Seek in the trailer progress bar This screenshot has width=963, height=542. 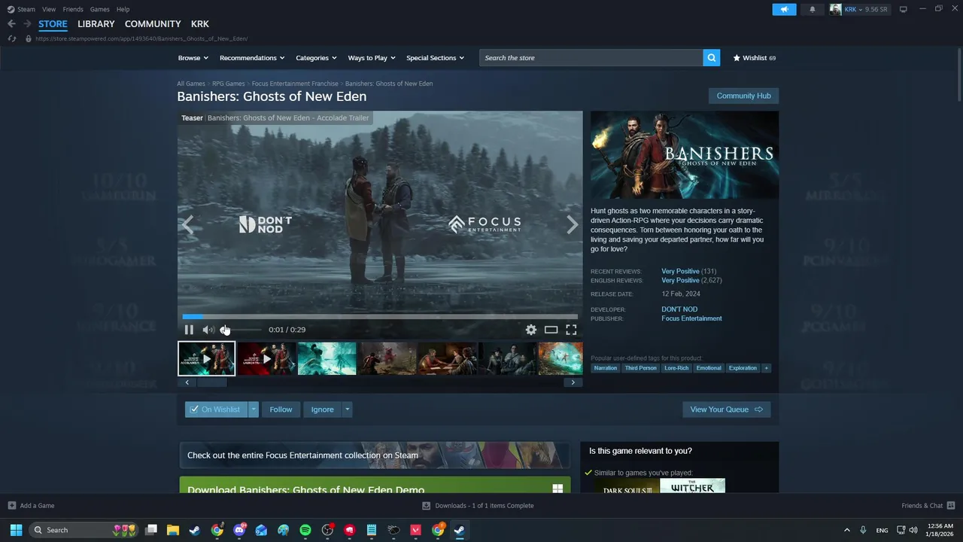pyautogui.click(x=380, y=317)
